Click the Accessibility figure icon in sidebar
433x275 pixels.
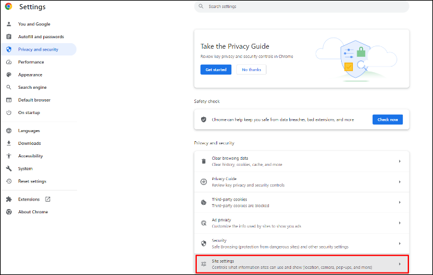pyautogui.click(x=9, y=156)
